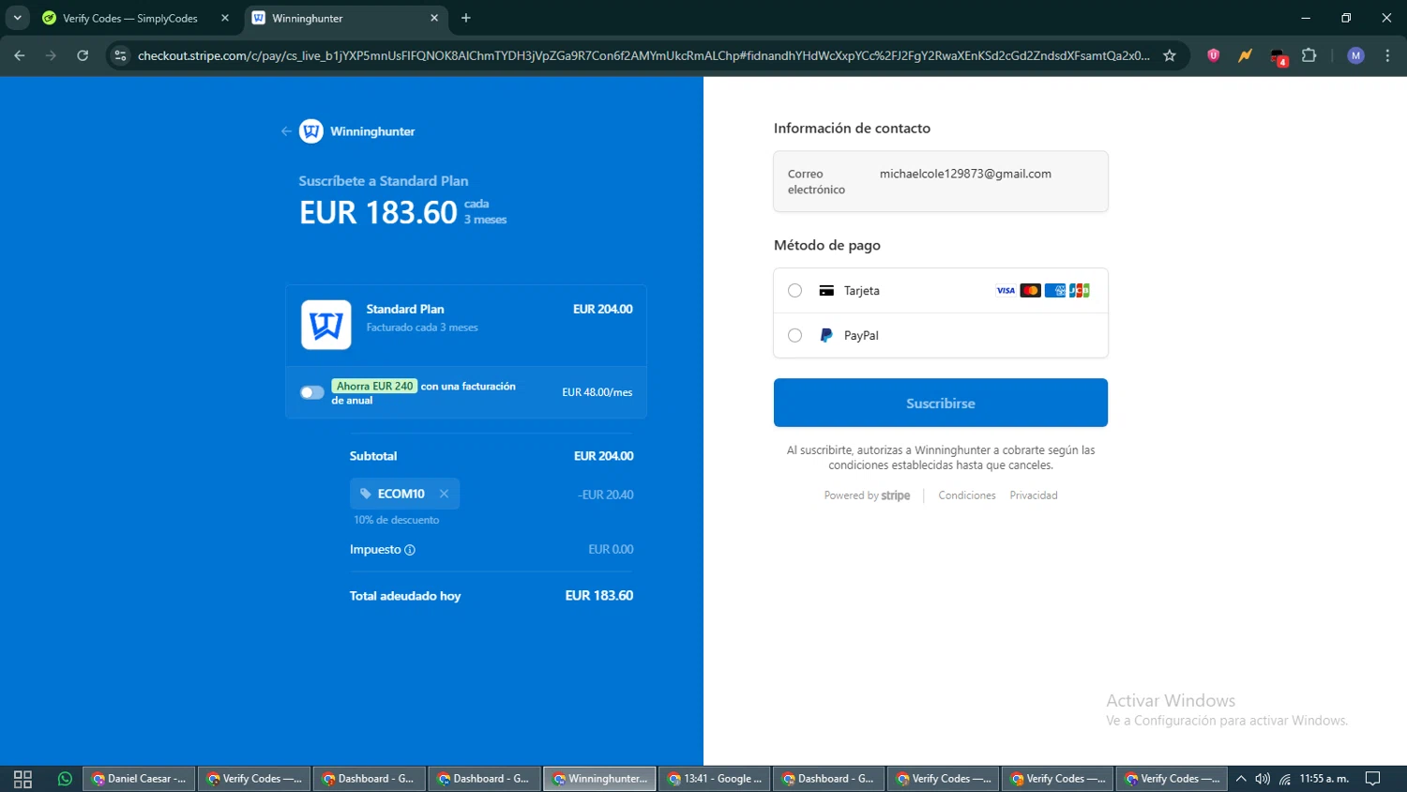The width and height of the screenshot is (1407, 792).
Task: Click the Standard Plan product image
Action: tap(326, 325)
